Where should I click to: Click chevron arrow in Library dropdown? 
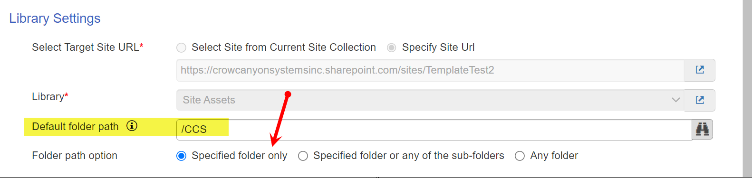coord(675,100)
